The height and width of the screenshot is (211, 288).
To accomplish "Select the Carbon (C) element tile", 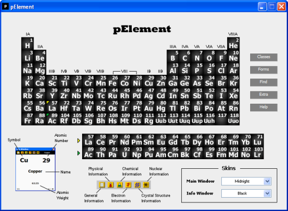I will point(185,56).
